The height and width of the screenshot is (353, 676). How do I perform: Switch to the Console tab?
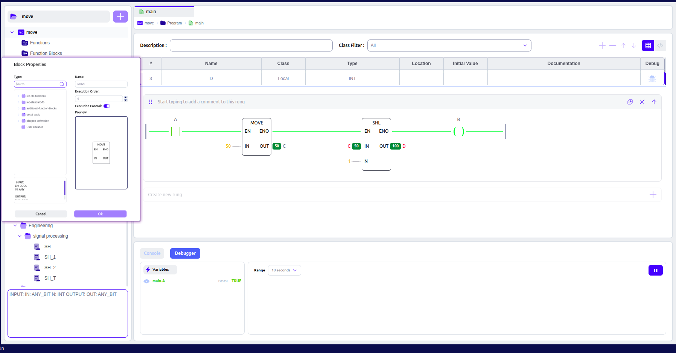(152, 253)
